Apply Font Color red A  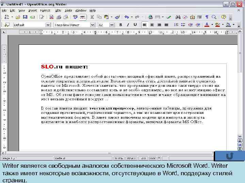207,25
